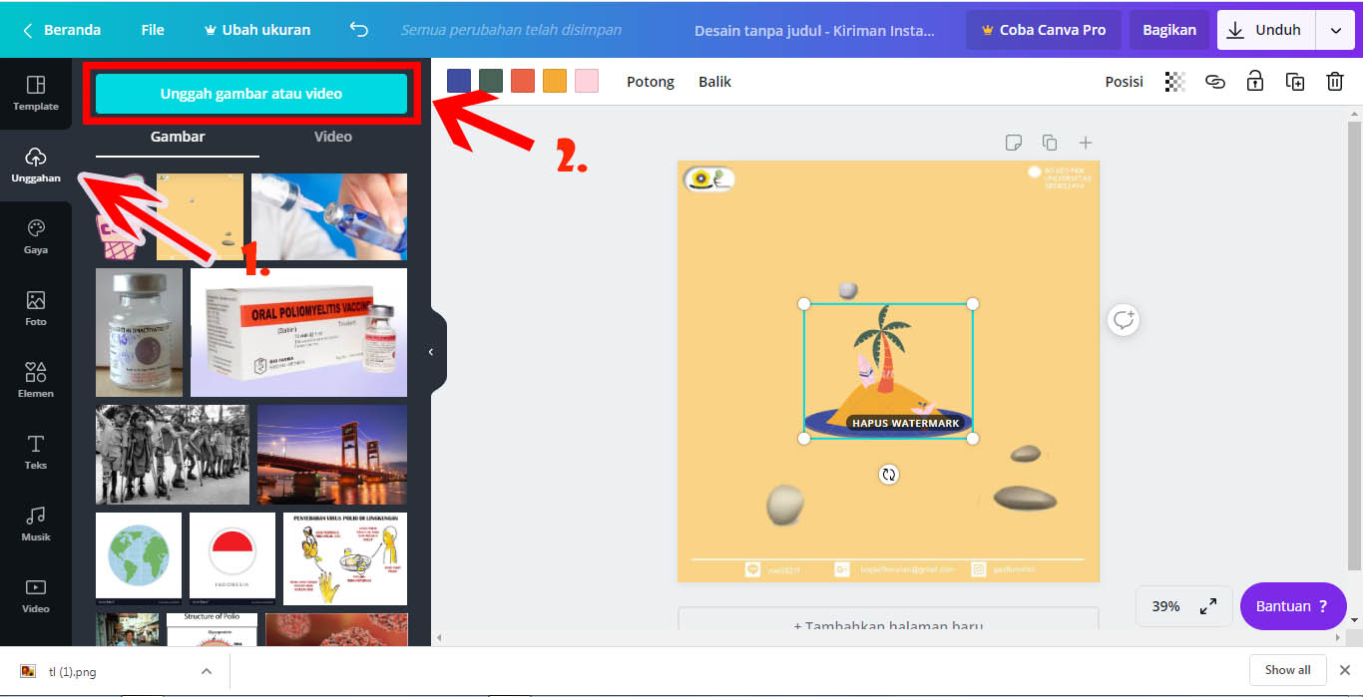Collapse the side panel arrow

431,352
